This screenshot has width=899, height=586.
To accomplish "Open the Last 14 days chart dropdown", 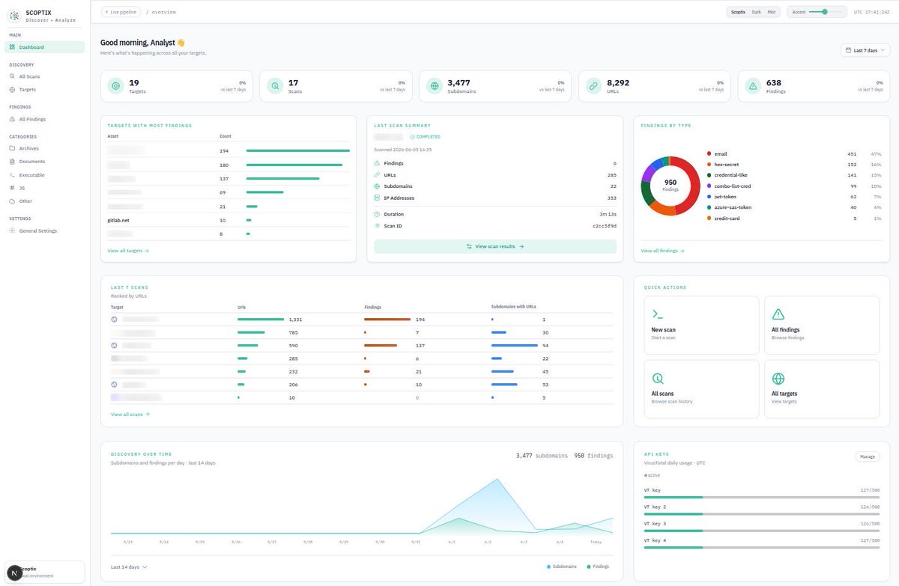I will (129, 567).
